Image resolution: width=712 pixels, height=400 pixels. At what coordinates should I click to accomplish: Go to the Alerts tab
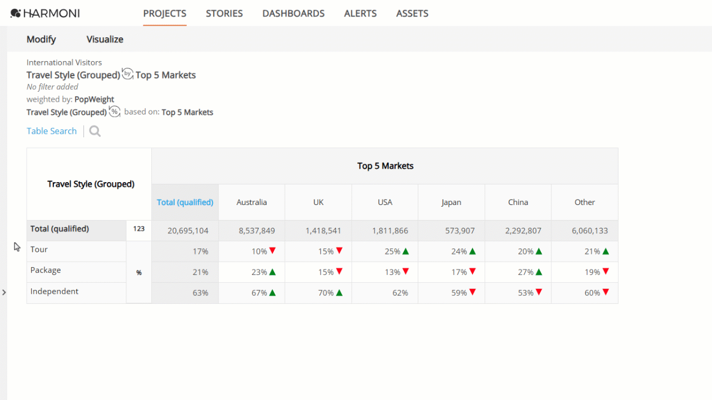pos(360,13)
